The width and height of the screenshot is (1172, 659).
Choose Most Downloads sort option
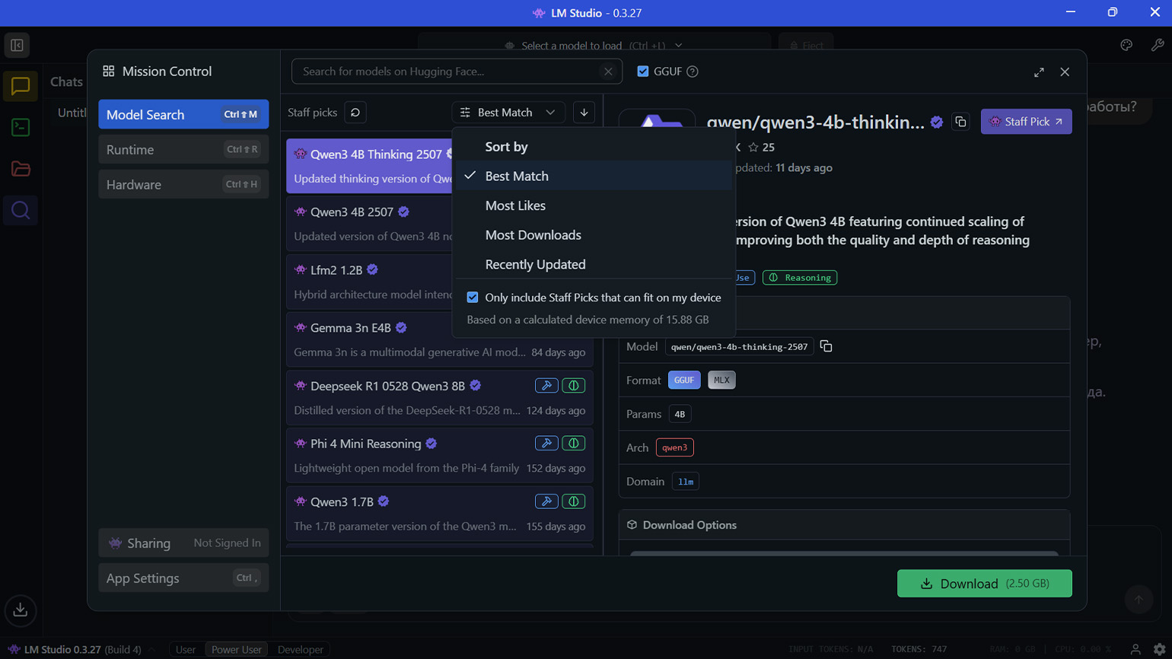[533, 235]
